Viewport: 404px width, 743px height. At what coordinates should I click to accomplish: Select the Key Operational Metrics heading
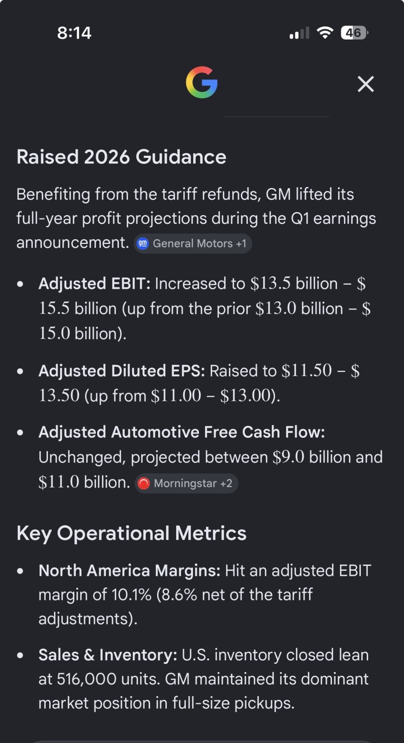point(132,533)
